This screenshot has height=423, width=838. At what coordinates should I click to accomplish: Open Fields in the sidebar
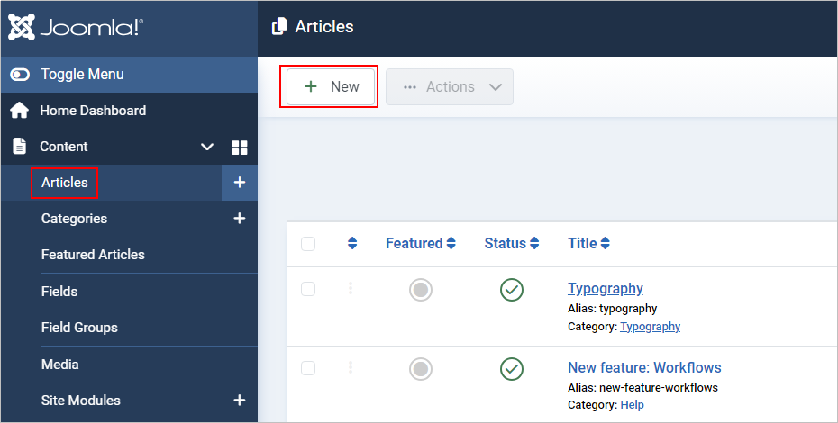(59, 291)
